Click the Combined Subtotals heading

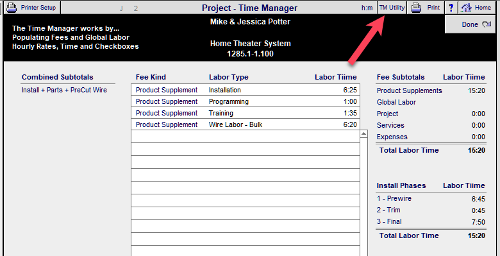pyautogui.click(x=58, y=77)
